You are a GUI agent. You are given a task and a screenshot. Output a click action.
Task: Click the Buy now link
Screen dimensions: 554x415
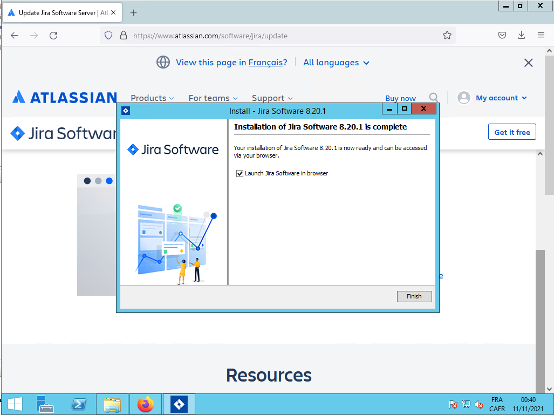tap(400, 98)
